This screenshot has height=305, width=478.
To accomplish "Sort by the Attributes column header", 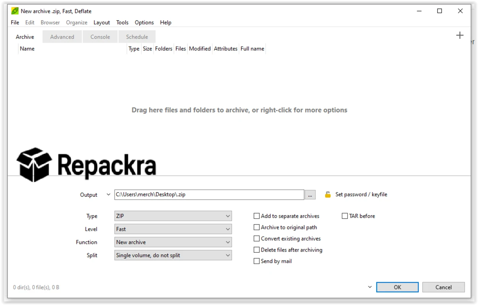I will pyautogui.click(x=225, y=49).
